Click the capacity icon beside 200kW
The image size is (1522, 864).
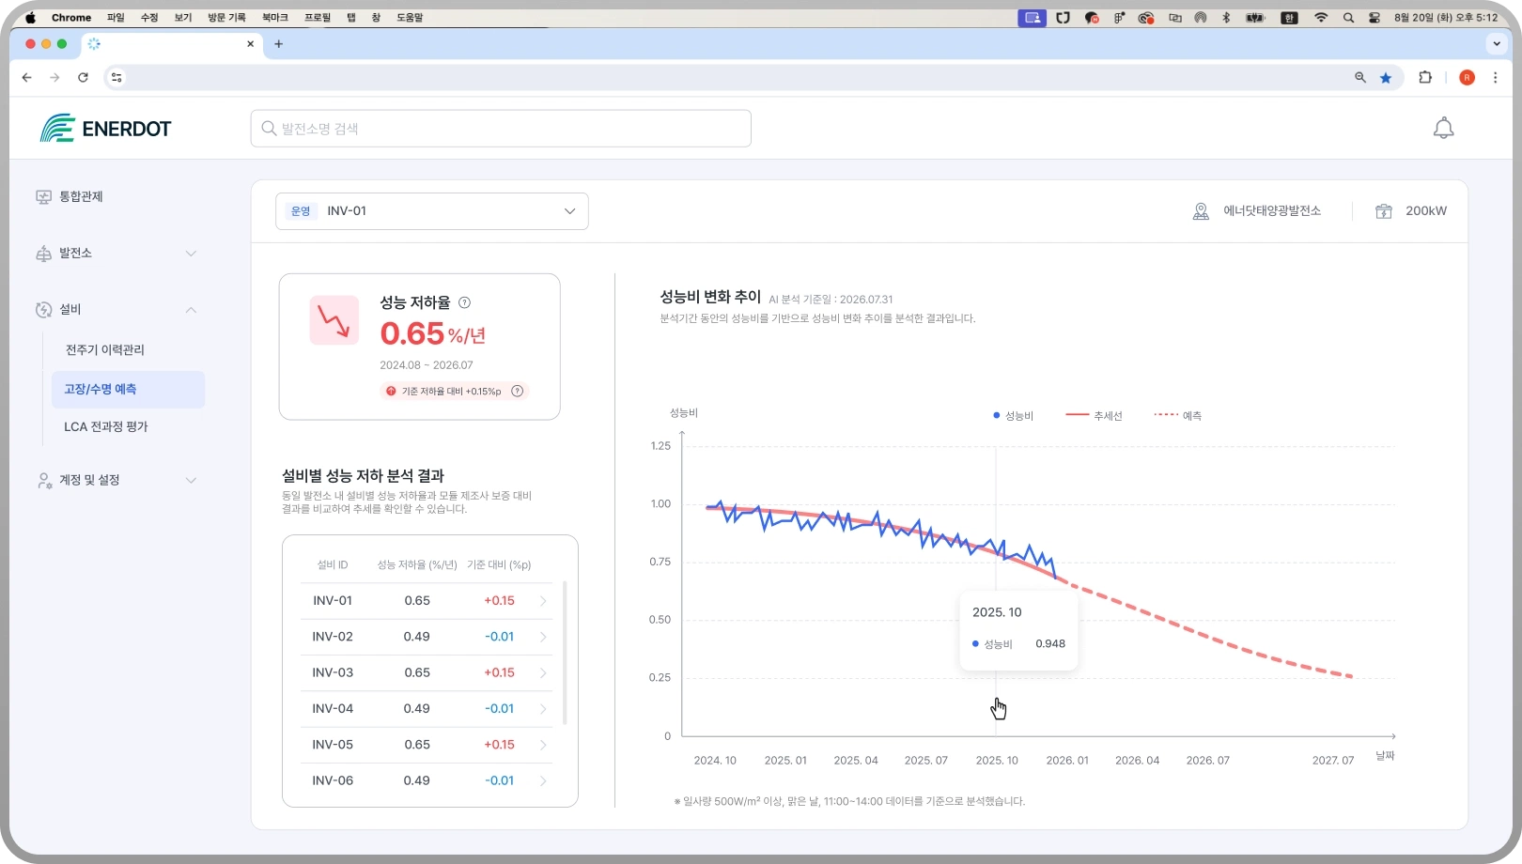(1383, 211)
